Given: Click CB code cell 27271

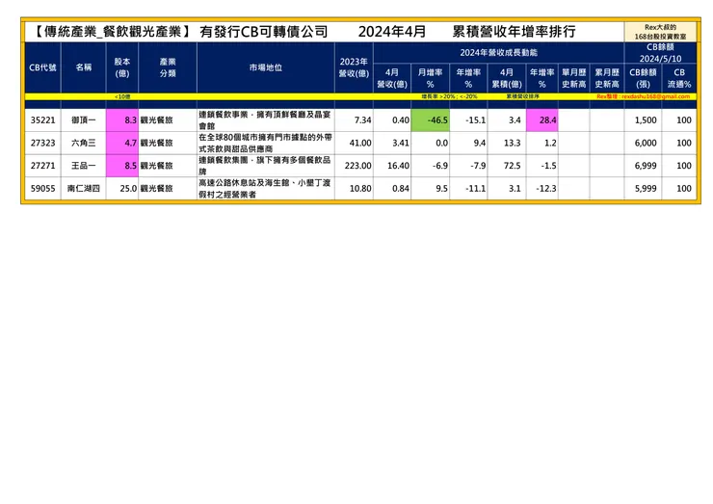Looking at the screenshot, I should coord(42,166).
